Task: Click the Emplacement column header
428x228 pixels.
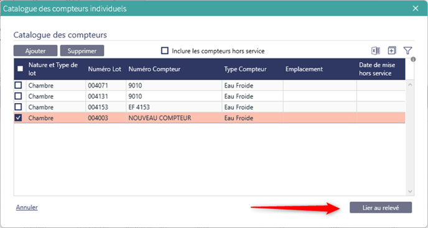Action: 304,69
